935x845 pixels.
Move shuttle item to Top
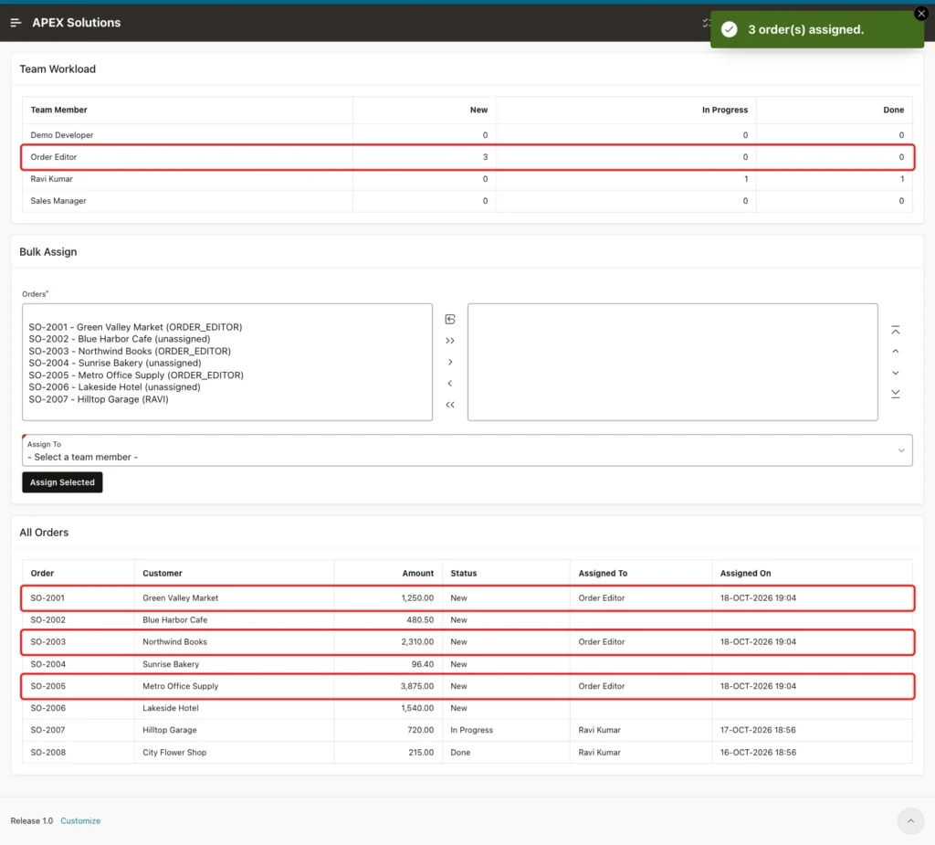(895, 330)
